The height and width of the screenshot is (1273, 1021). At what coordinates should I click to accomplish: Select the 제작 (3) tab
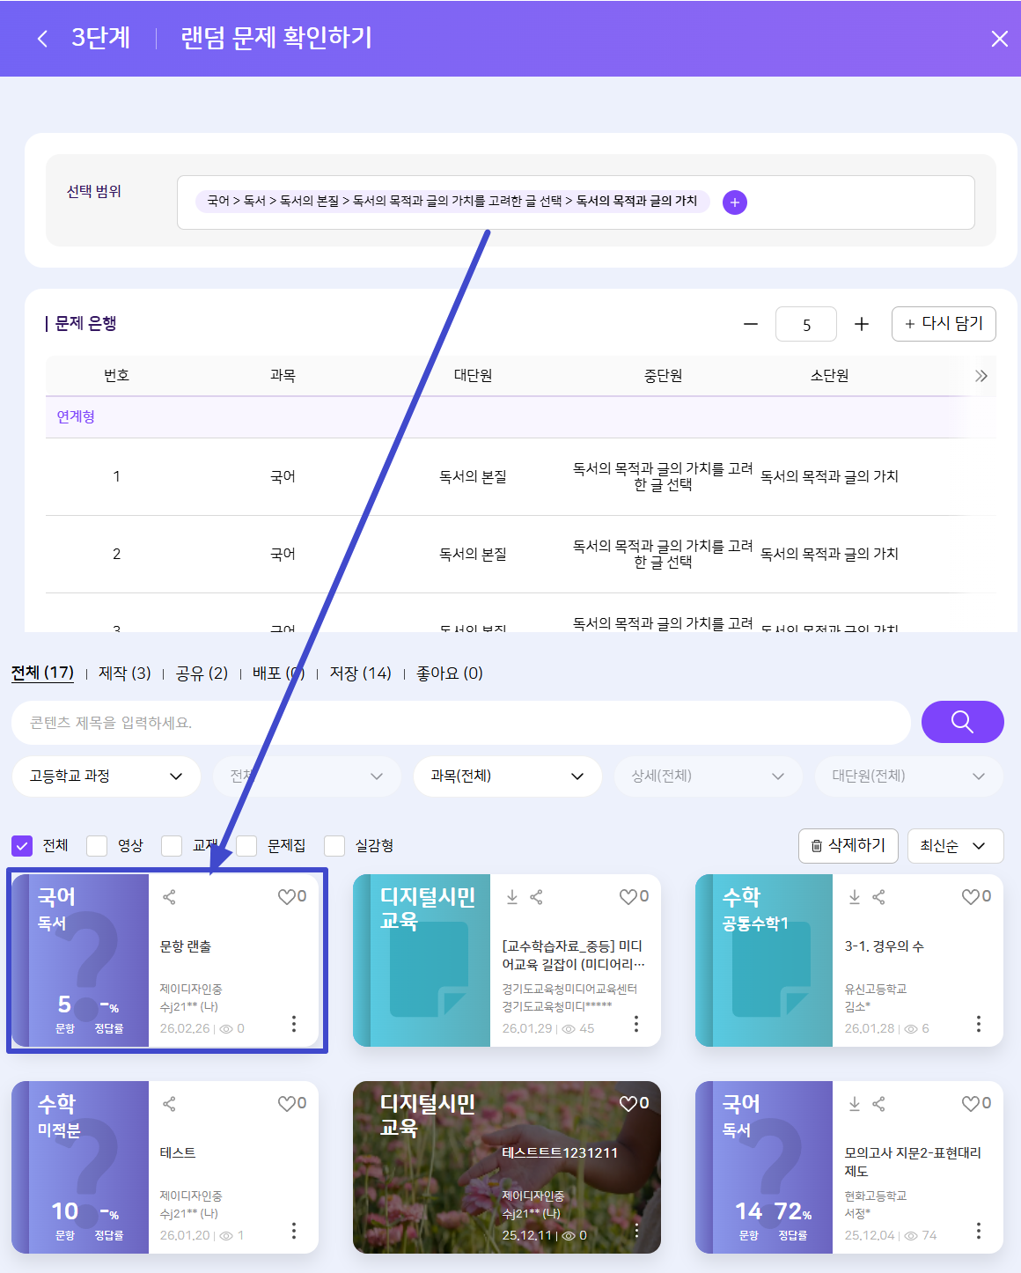coord(124,673)
